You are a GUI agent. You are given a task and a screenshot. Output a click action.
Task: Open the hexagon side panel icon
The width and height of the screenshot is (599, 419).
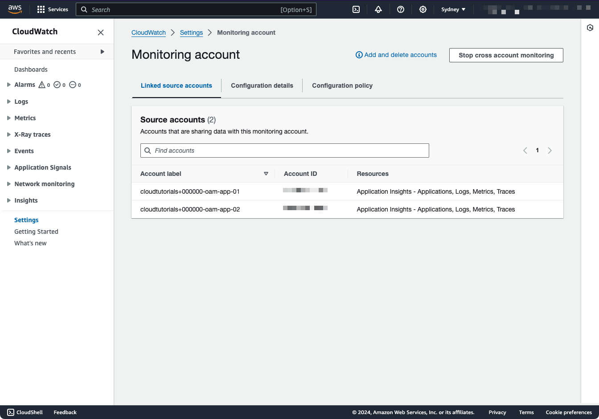590,28
